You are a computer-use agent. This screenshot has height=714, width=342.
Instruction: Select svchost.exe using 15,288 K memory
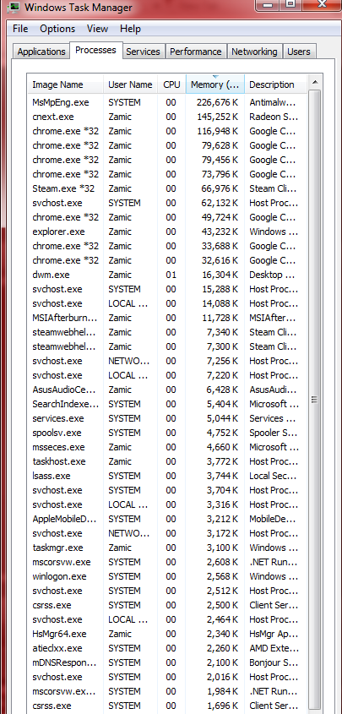(167, 289)
